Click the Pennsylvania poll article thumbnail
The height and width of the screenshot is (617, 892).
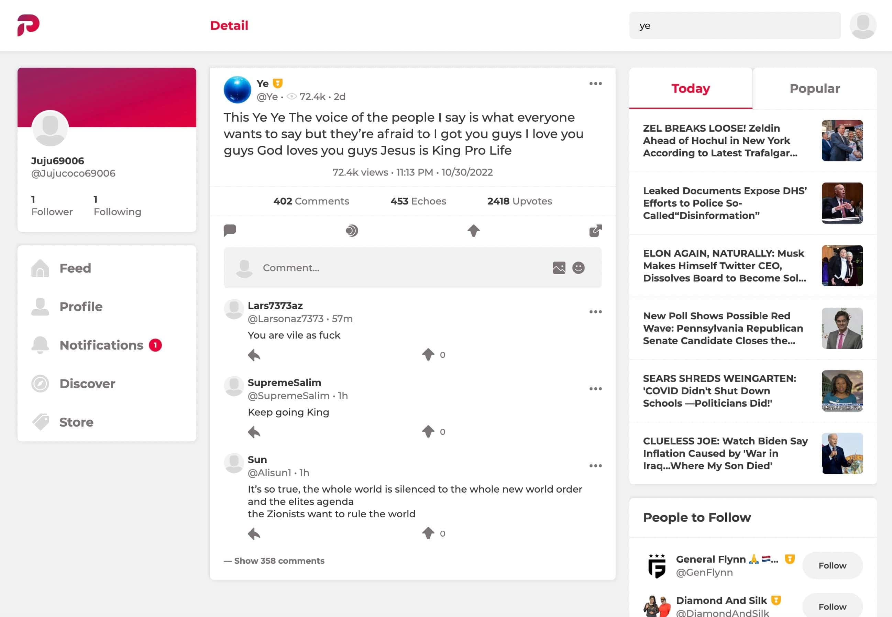pos(842,329)
